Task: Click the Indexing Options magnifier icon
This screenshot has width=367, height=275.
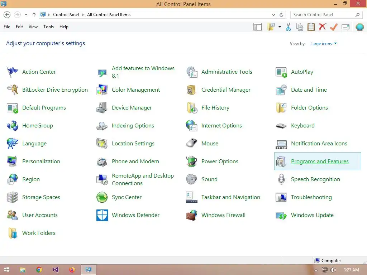Action: point(102,126)
